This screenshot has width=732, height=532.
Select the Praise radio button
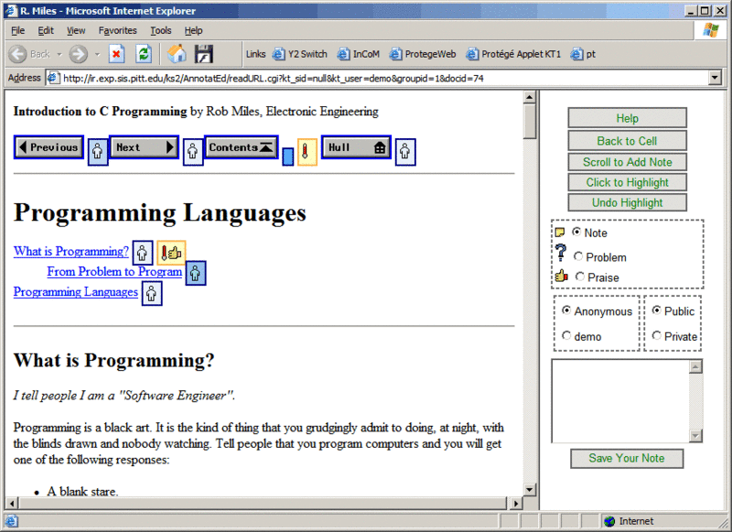(x=580, y=277)
